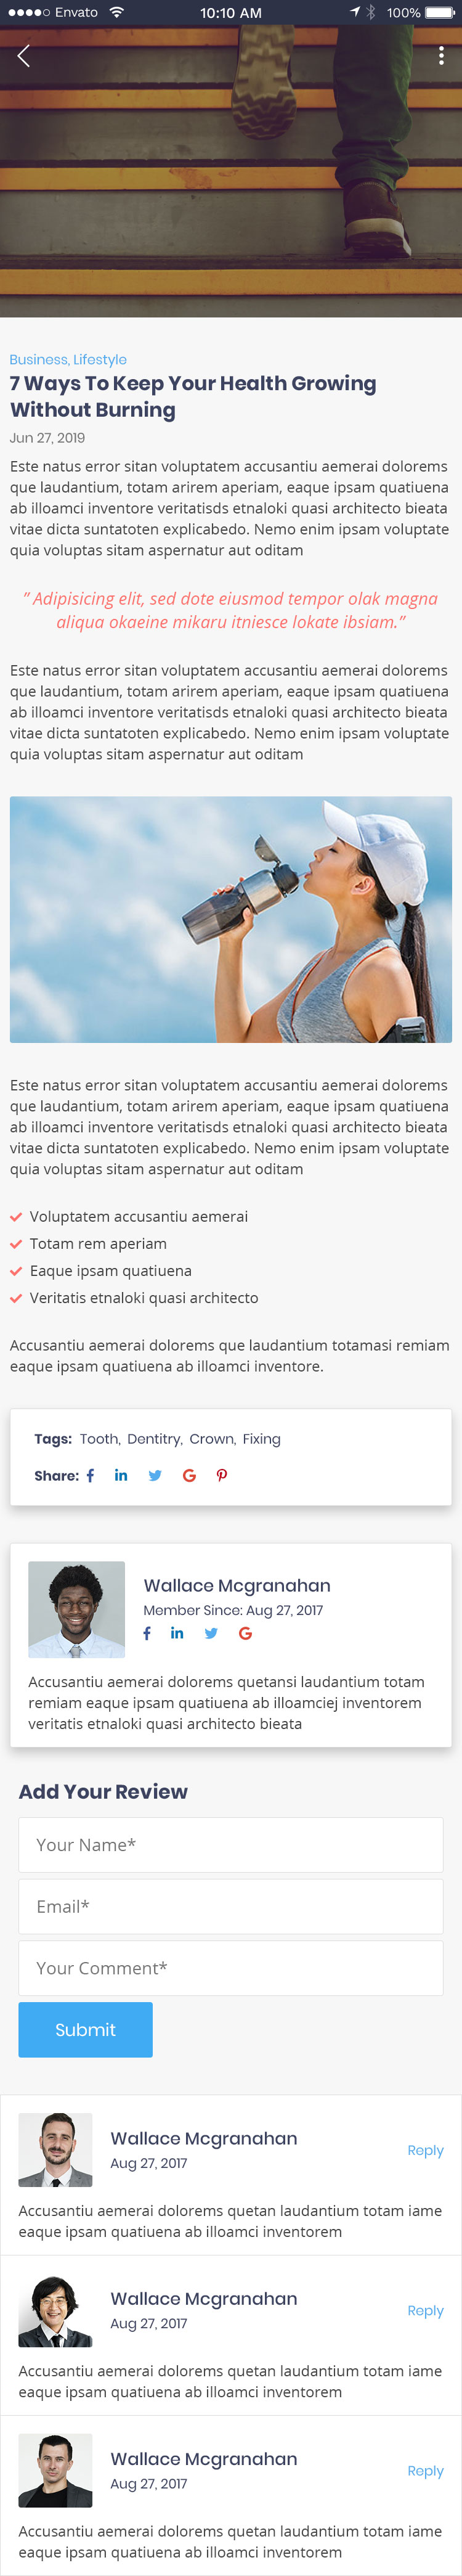Focus the Your Name input field
This screenshot has height=2576, width=462.
point(230,1845)
